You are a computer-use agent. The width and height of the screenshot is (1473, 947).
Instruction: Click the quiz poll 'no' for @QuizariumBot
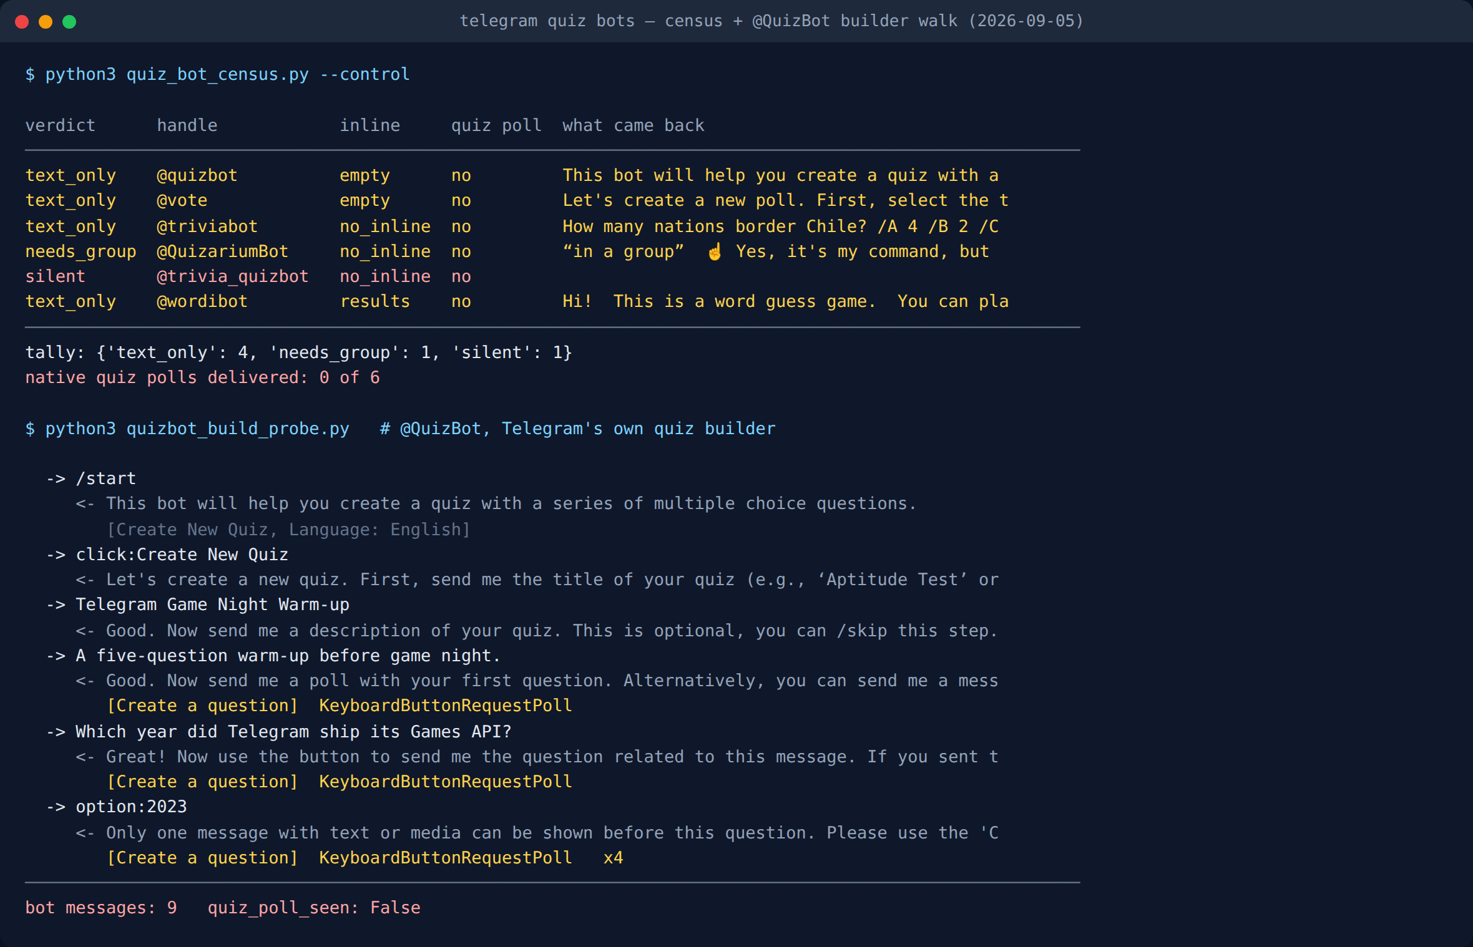(x=461, y=251)
